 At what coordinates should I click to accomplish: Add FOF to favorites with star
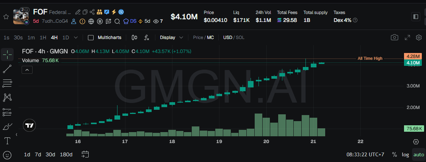point(6,17)
